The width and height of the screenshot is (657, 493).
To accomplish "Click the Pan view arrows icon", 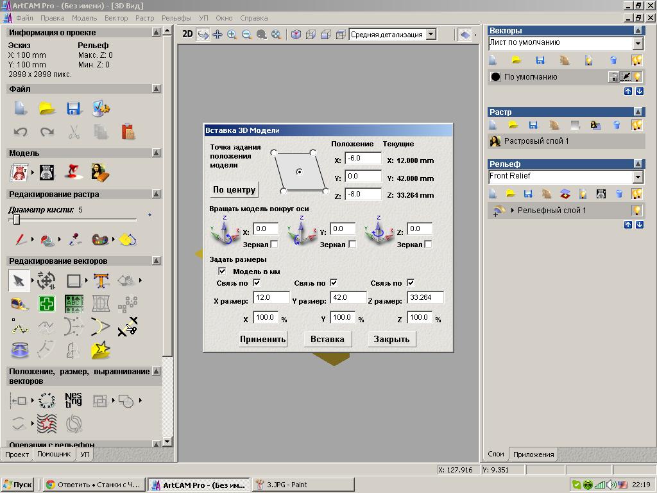I will coord(218,35).
